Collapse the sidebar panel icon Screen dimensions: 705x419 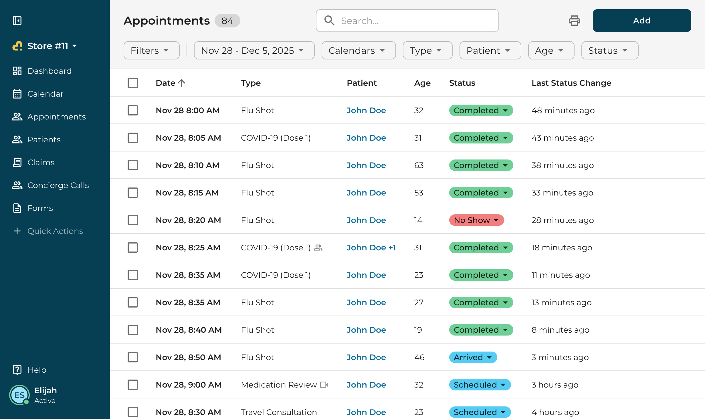coord(17,21)
